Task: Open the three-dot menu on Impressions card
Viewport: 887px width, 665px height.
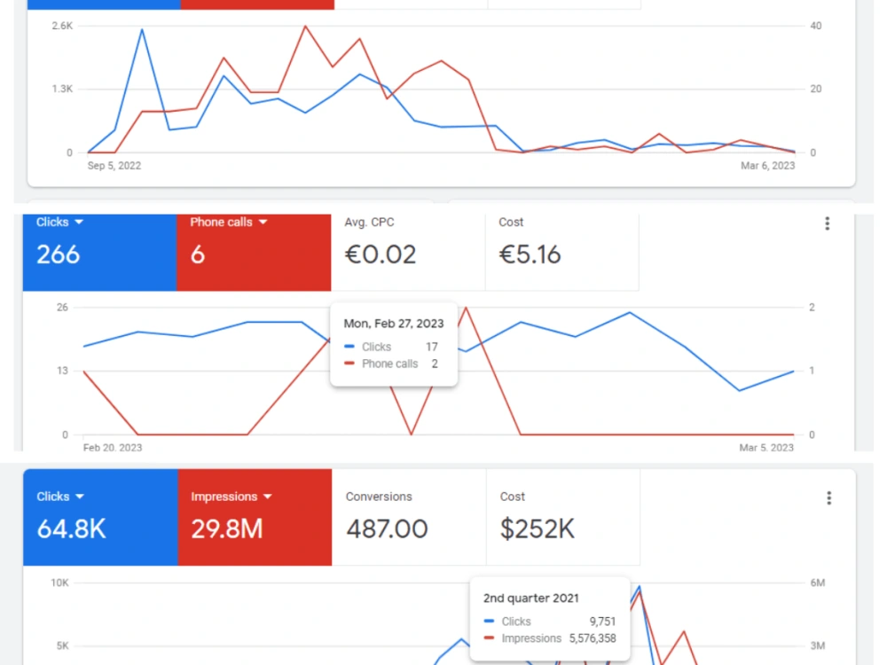Action: pyautogui.click(x=828, y=497)
